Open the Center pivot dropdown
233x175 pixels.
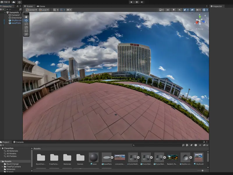point(31,10)
